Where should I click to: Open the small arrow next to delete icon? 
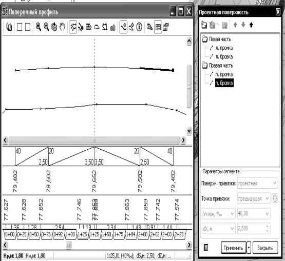pyautogui.click(x=218, y=24)
